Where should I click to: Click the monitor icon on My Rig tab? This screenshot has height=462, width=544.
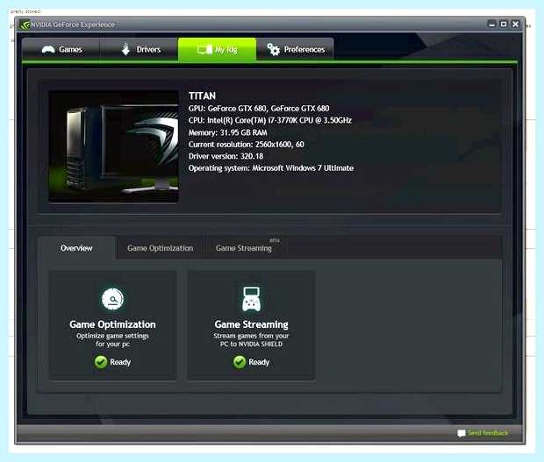click(x=204, y=50)
